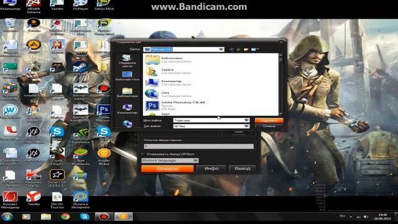Click the taskbar clock showing 19:40
This screenshot has width=398, height=224.
tap(382, 217)
